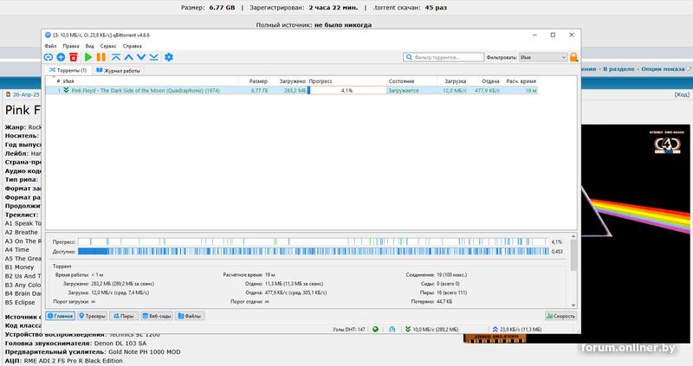This screenshot has width=693, height=366.
Task: Click the red delete torrent icon
Action: point(74,57)
